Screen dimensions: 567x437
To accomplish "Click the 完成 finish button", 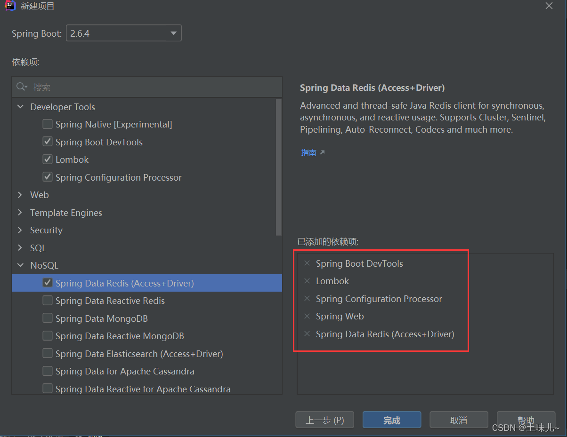I will pos(392,420).
